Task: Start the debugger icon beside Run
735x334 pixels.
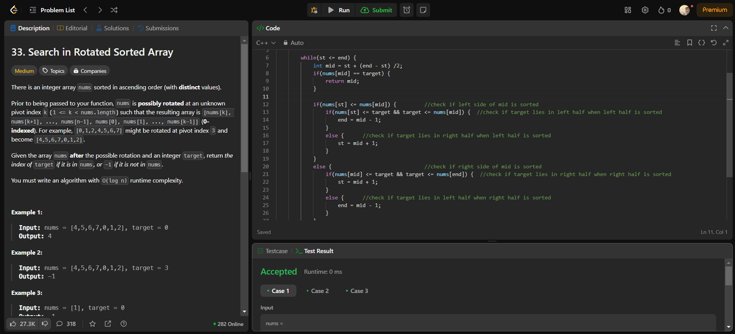Action: (x=314, y=10)
